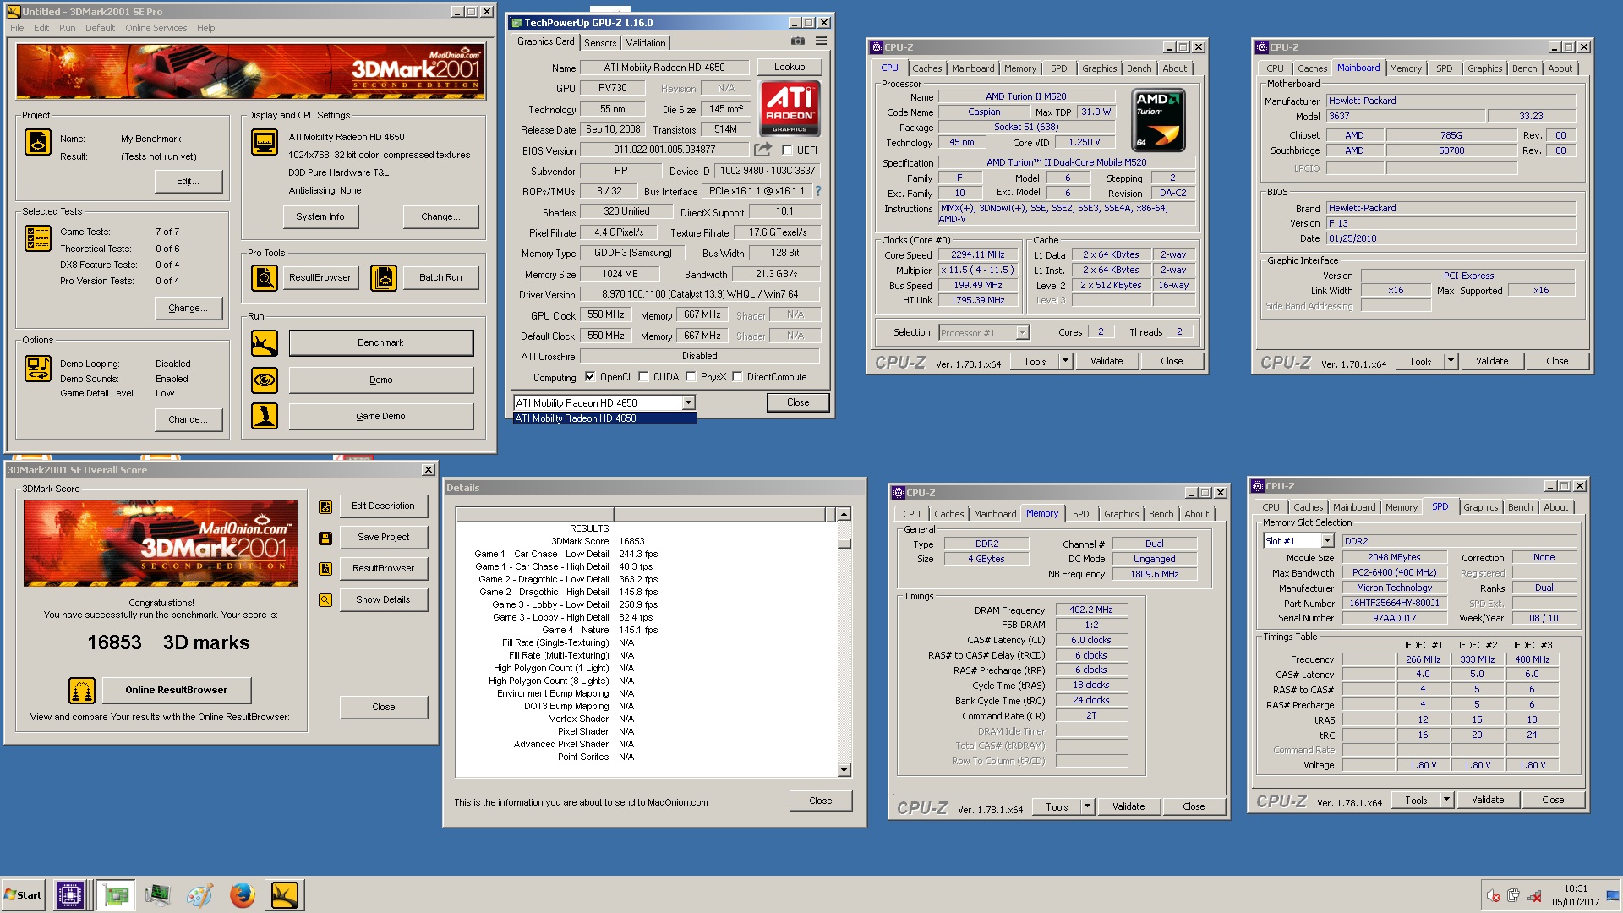Click the Edit Description icon in Overall Score window
The height and width of the screenshot is (913, 1623).
[x=325, y=507]
